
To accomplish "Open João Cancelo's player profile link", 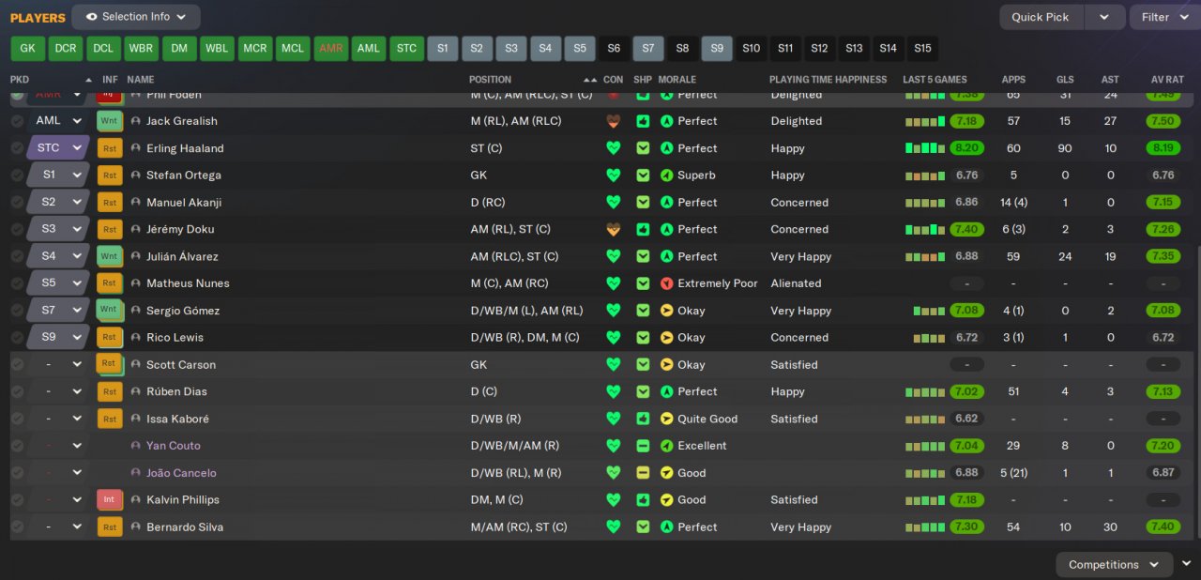I will [x=181, y=473].
